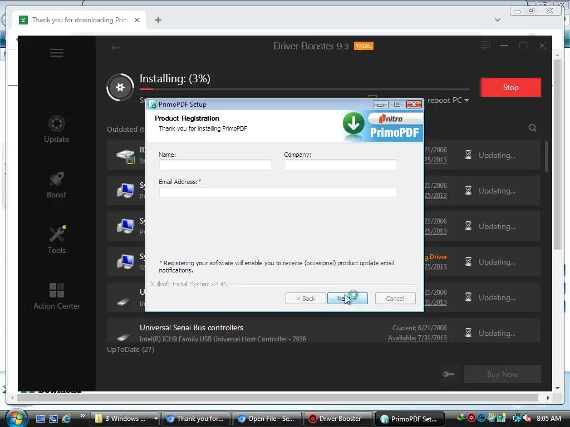Image resolution: width=570 pixels, height=427 pixels.
Task: Expand the reboot PC dropdown arrow
Action: [x=467, y=100]
